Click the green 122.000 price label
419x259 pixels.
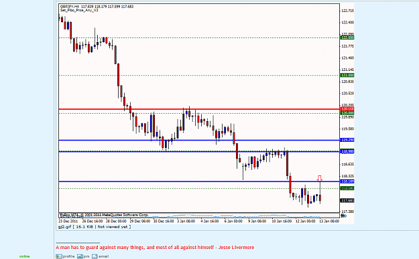pos(347,37)
